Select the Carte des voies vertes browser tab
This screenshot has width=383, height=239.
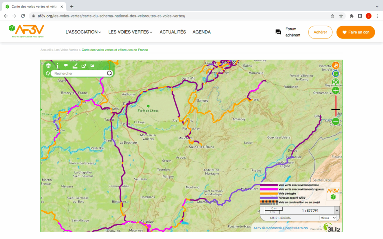pyautogui.click(x=34, y=7)
